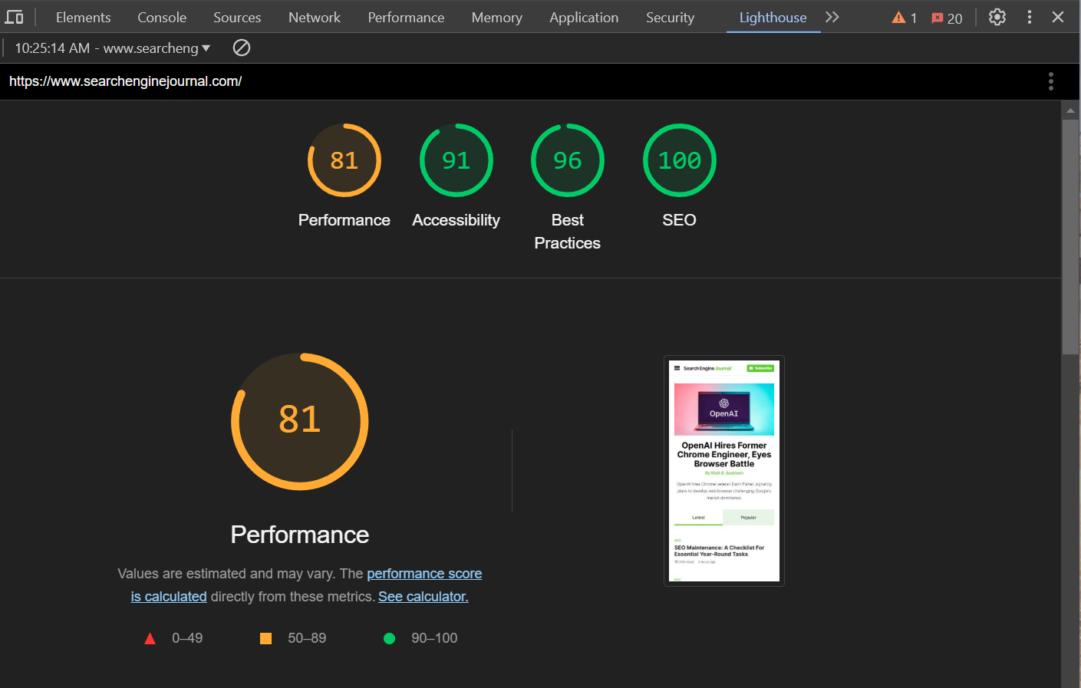This screenshot has width=1081, height=688.
Task: Open the Lighthouse report options menu
Action: point(1050,81)
